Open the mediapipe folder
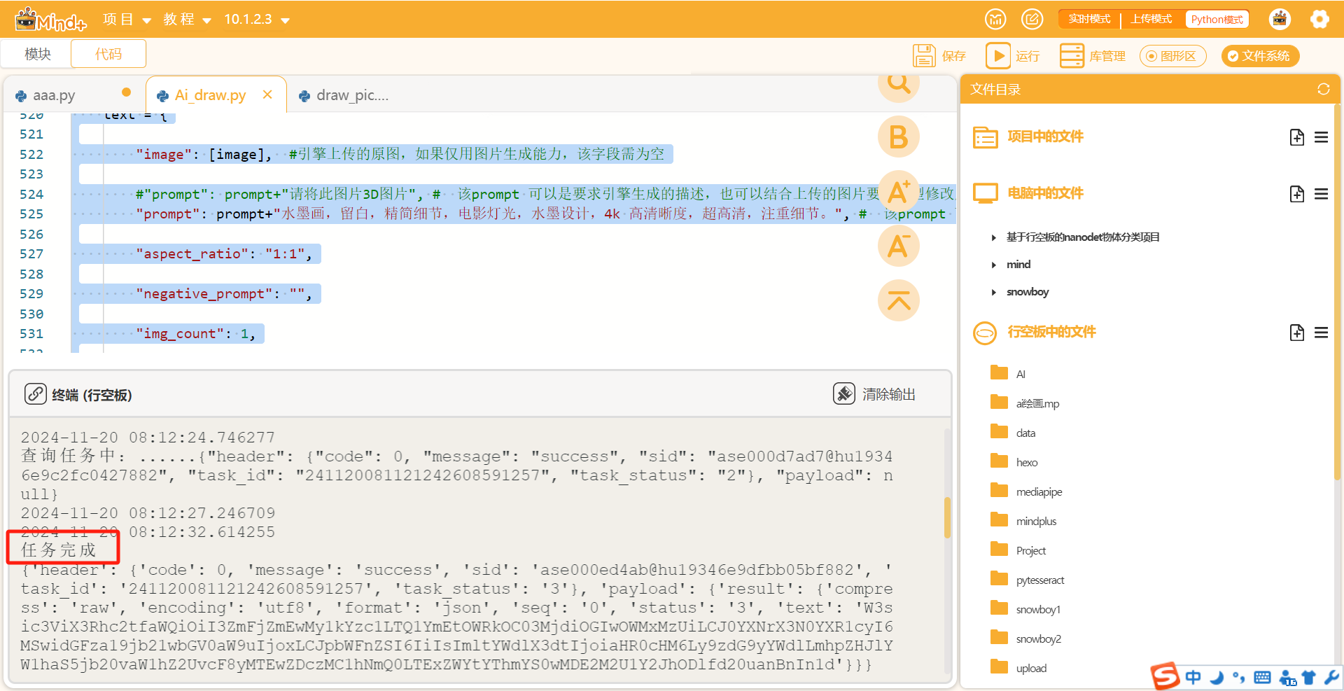Screen dimensions: 1344x691 [1026, 491]
